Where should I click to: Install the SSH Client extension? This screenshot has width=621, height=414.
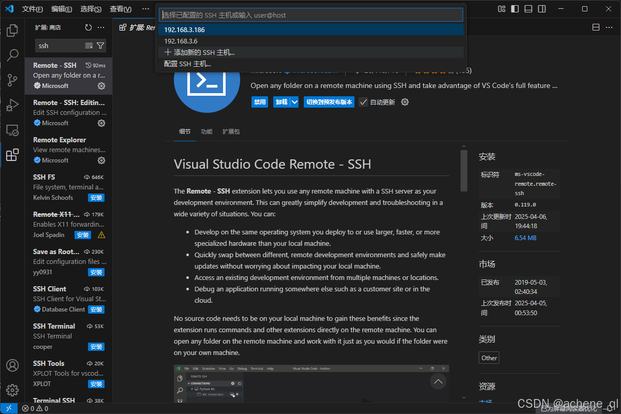click(96, 309)
